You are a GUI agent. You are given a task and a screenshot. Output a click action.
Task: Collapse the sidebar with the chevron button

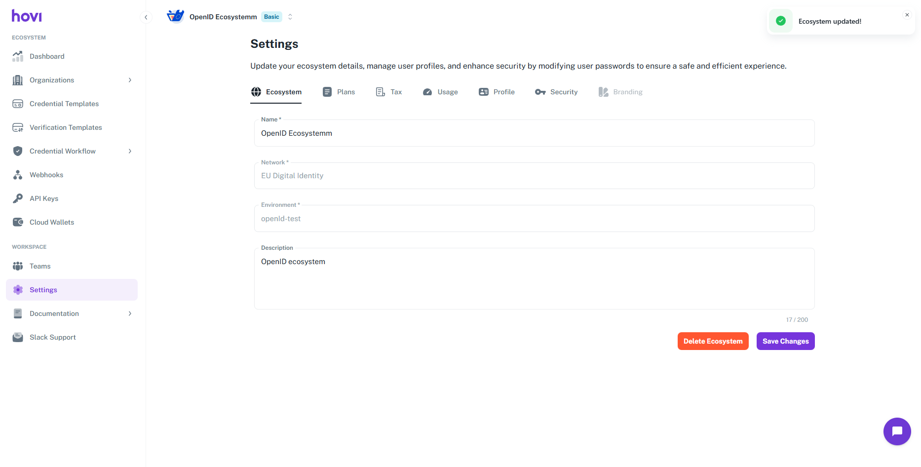point(146,17)
